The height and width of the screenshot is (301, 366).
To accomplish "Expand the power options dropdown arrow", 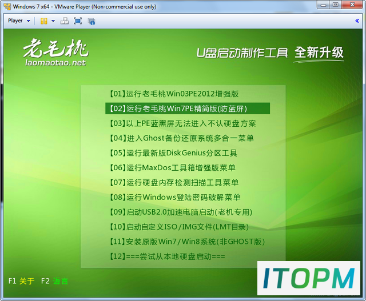I will [53, 21].
